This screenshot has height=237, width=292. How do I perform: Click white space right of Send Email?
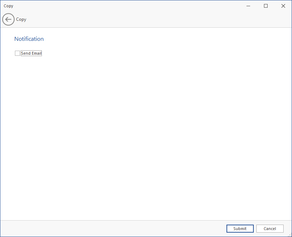[146, 53]
